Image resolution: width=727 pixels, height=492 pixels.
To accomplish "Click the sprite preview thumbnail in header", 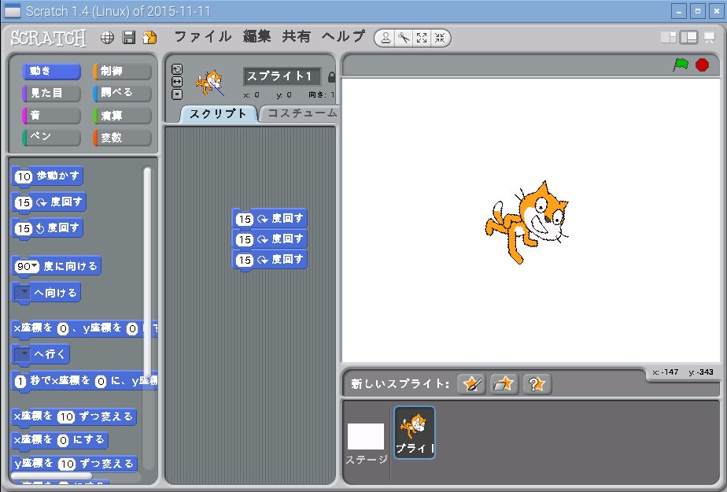I will coord(210,83).
